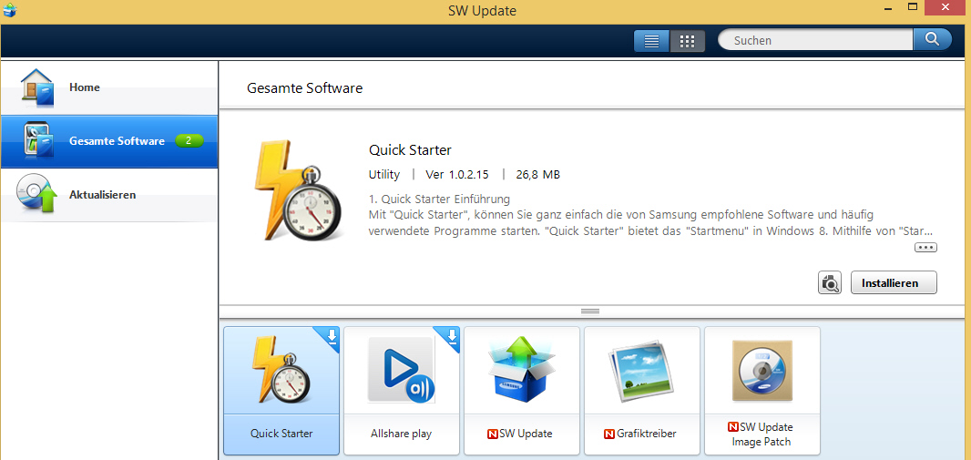Screen dimensions: 971x460
Task: Click the green badge showing 2
Action: 189,140
